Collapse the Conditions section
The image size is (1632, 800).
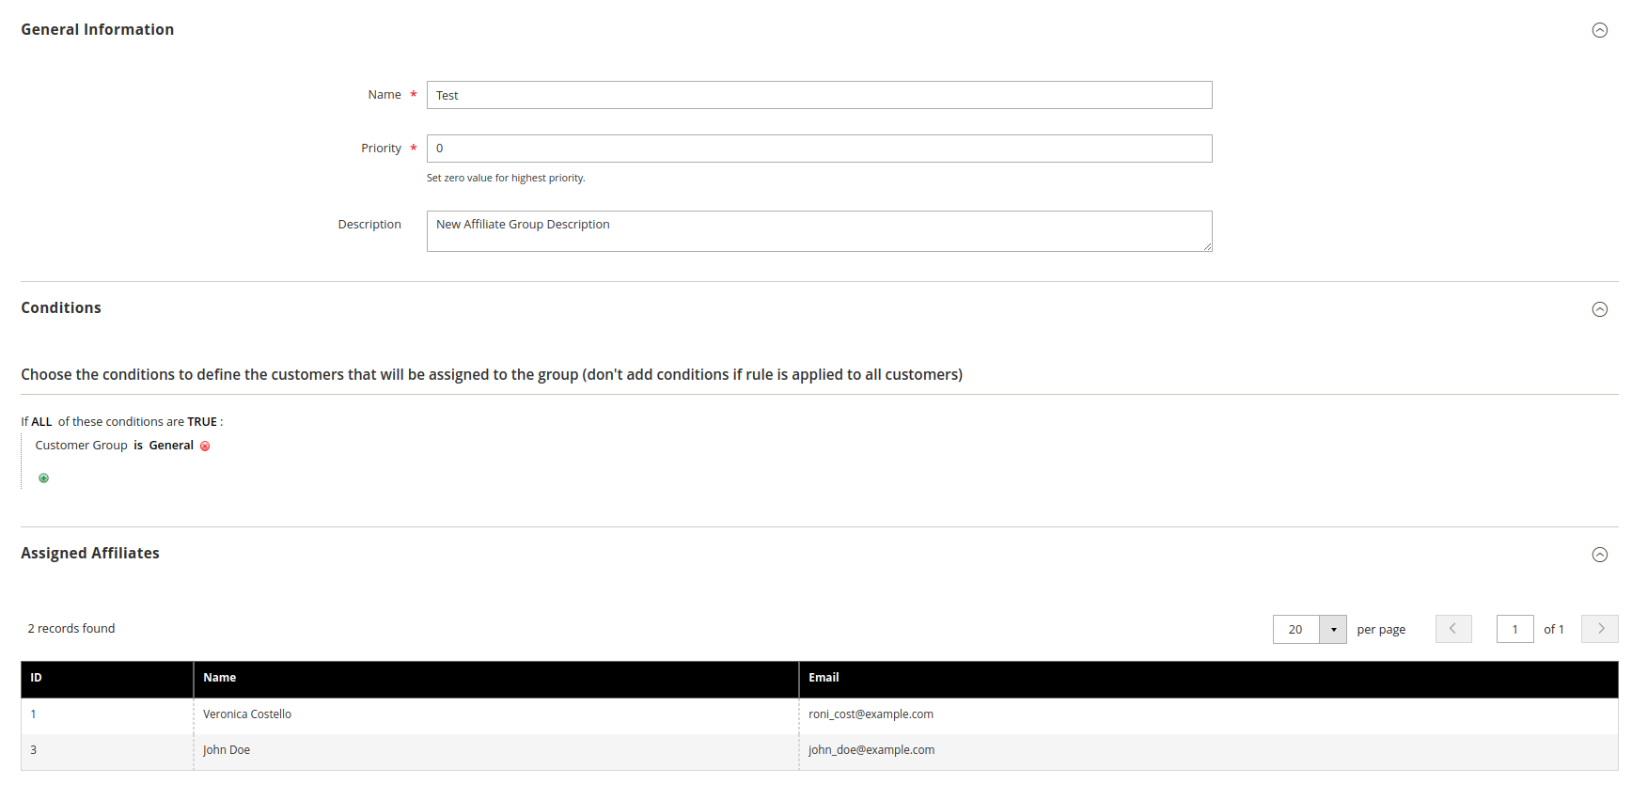click(x=1599, y=309)
